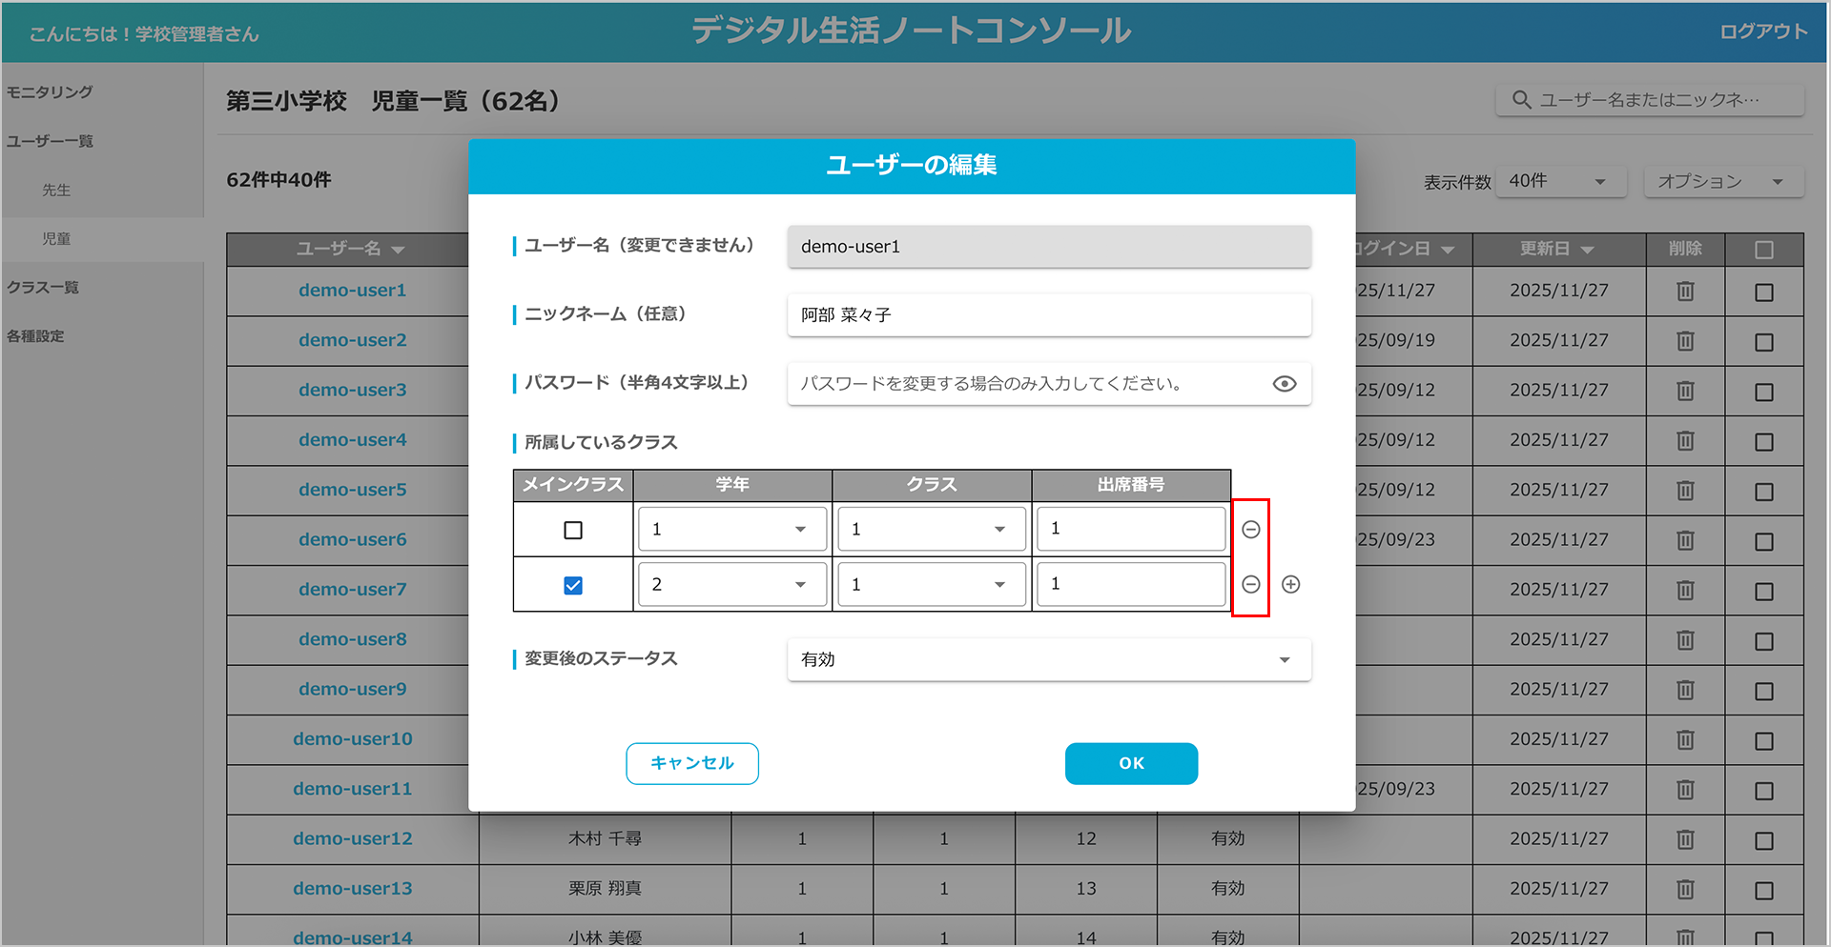Image resolution: width=1831 pixels, height=947 pixels.
Task: Click the remove icon for first class row
Action: click(1251, 530)
